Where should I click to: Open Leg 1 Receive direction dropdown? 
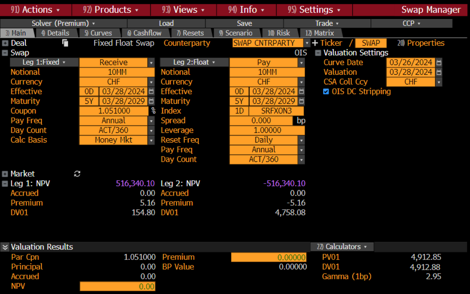tap(151, 62)
